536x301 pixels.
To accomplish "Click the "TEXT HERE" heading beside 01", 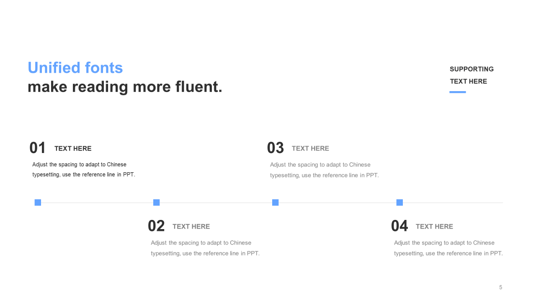I will pyautogui.click(x=73, y=148).
